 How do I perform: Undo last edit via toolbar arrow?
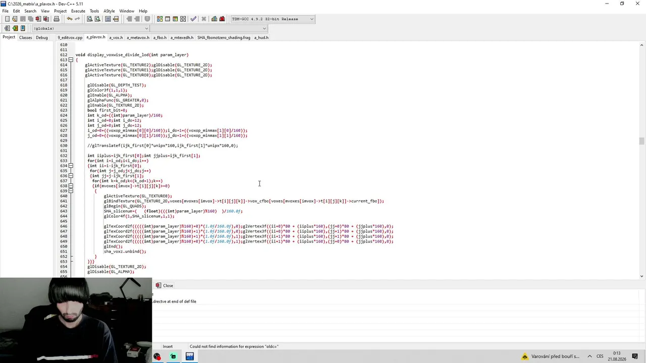pos(69,19)
